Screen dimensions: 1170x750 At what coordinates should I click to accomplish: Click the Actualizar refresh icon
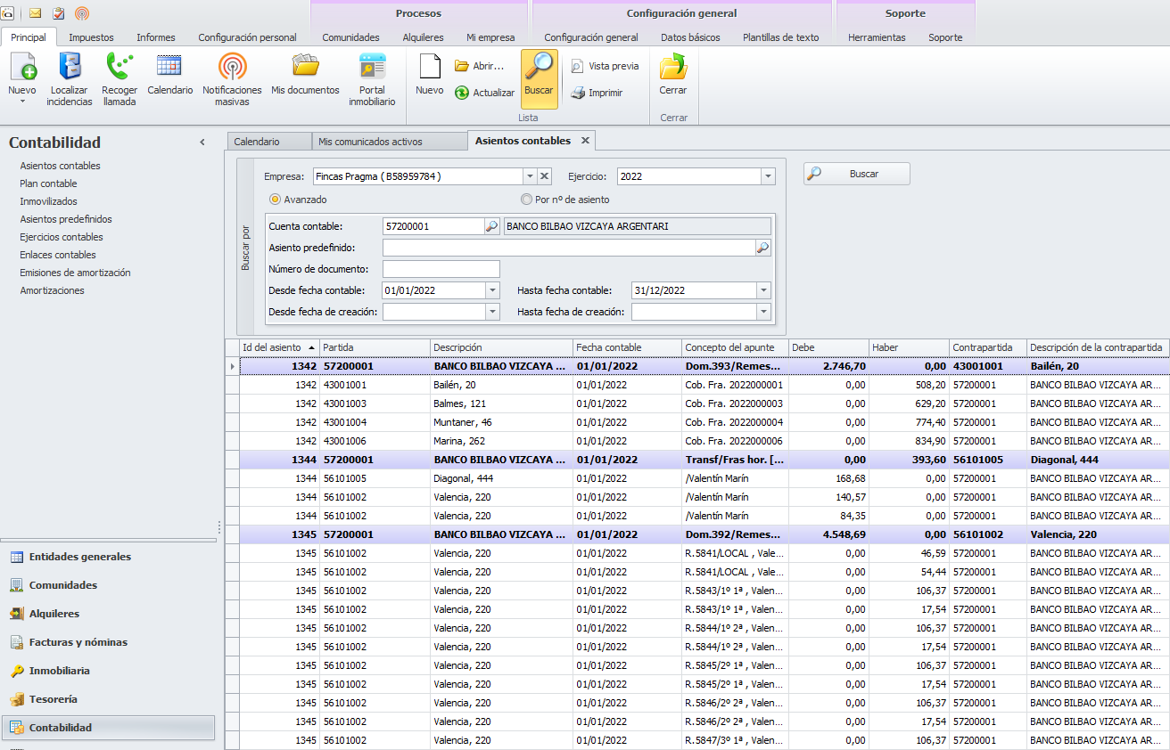tap(462, 93)
